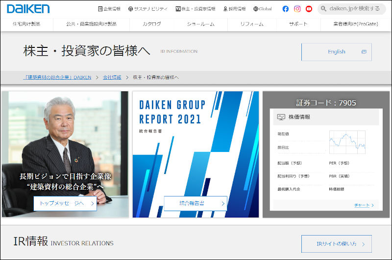Screen dimensions: 392x260
Task: Switch to the English site button
Action: (337, 52)
